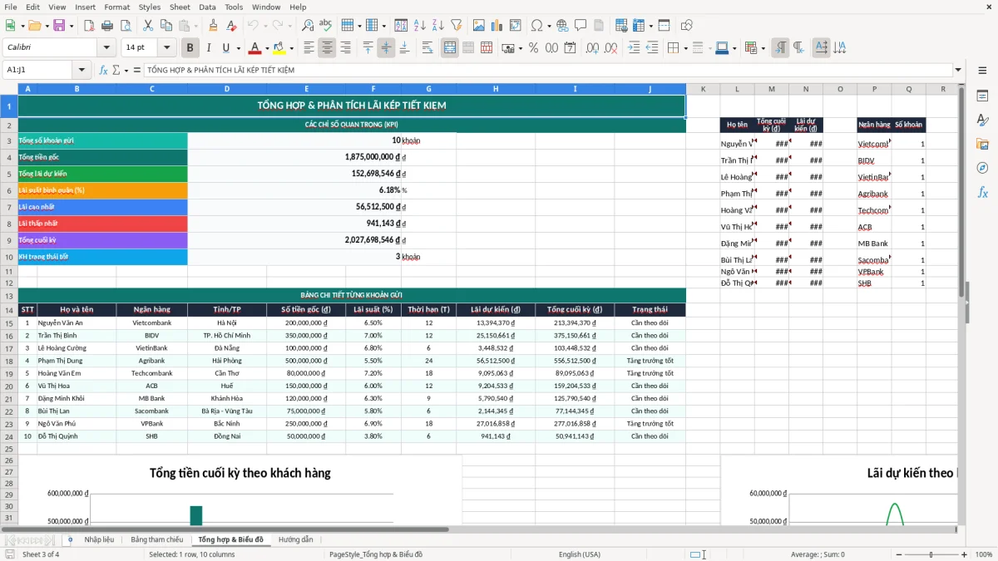Toggle Align Left
The image size is (998, 561).
tap(309, 48)
